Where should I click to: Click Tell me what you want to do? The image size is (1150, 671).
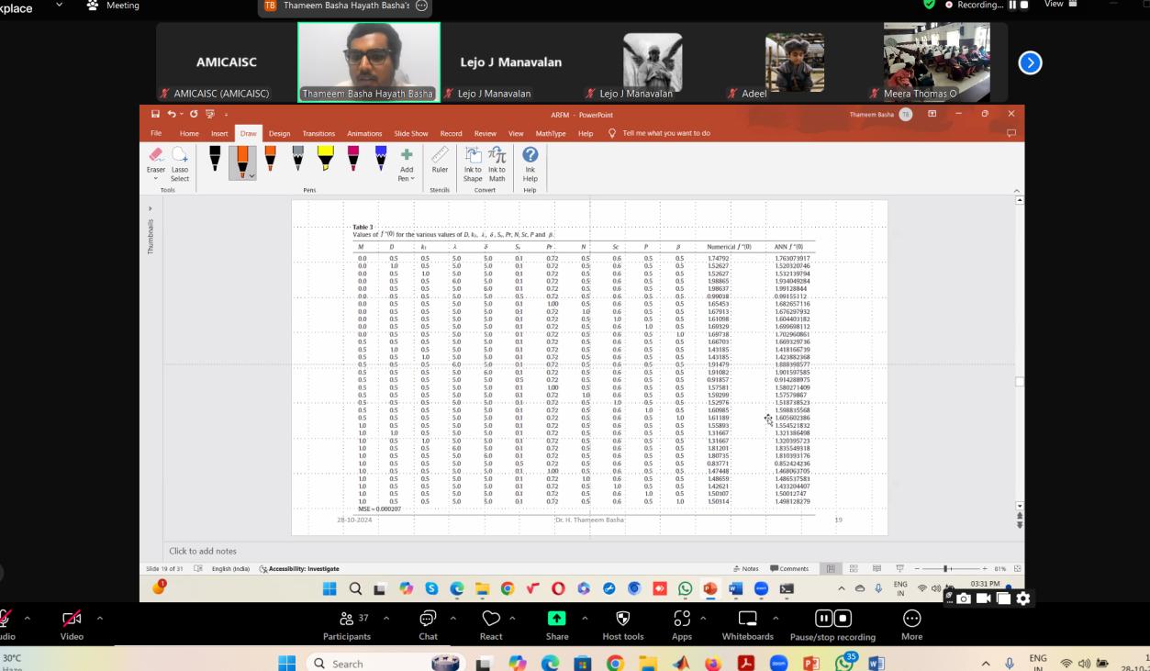coord(666,133)
